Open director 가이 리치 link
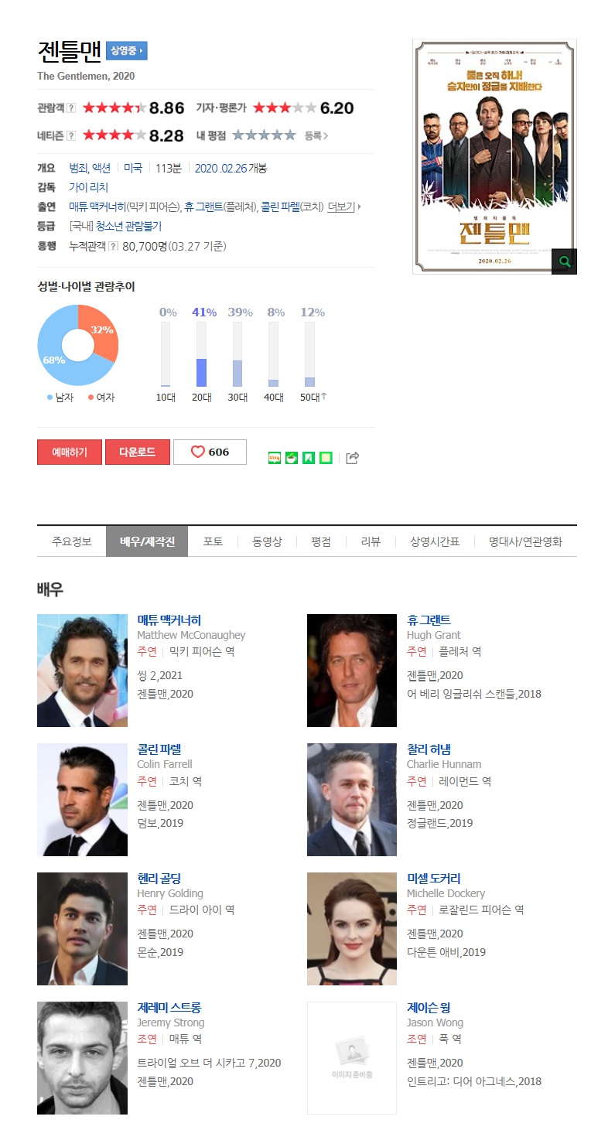 (x=88, y=187)
